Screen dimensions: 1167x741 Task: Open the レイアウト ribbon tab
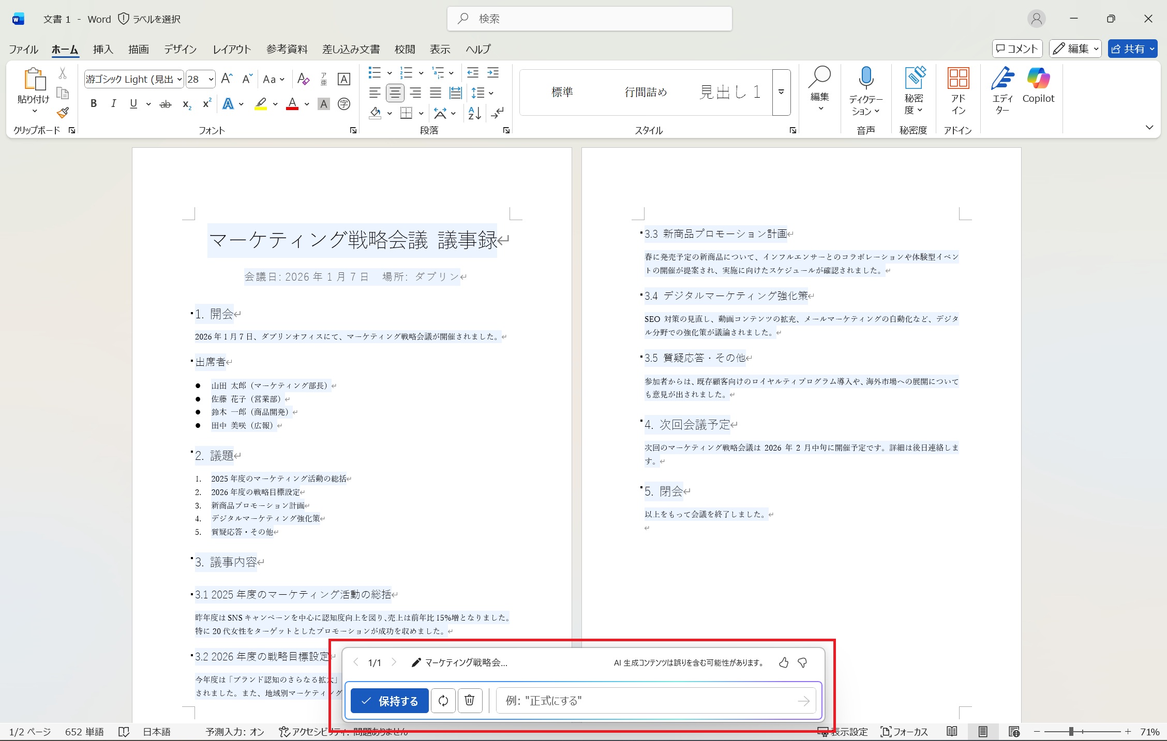[232, 49]
